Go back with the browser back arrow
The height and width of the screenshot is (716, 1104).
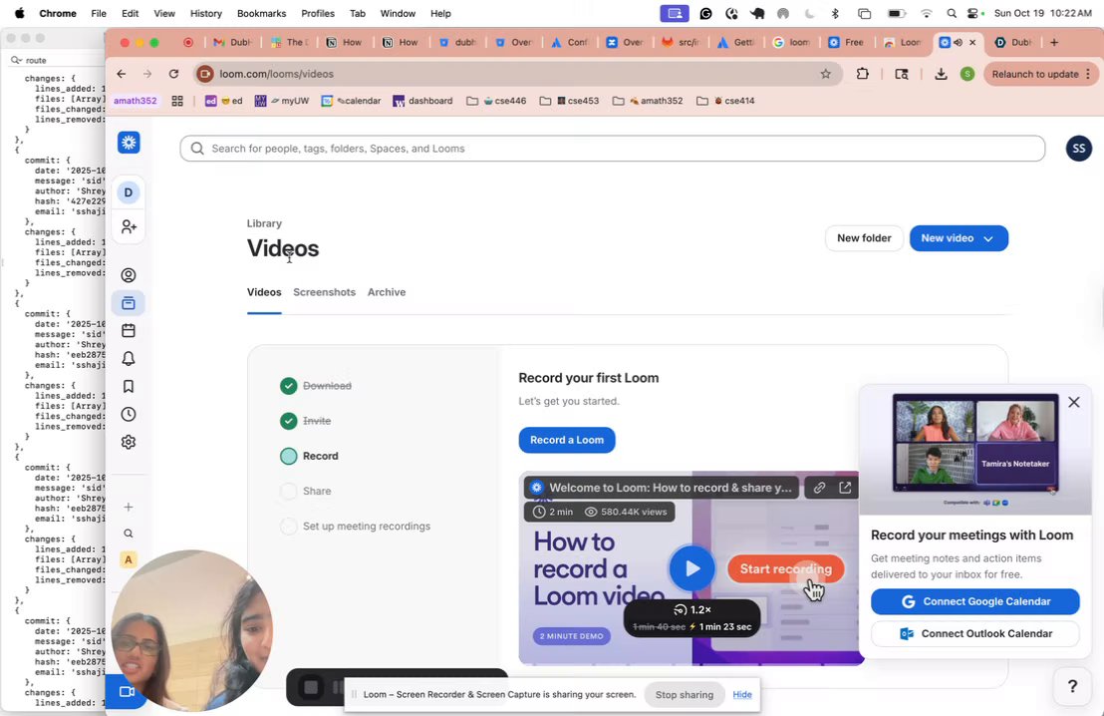pos(122,74)
